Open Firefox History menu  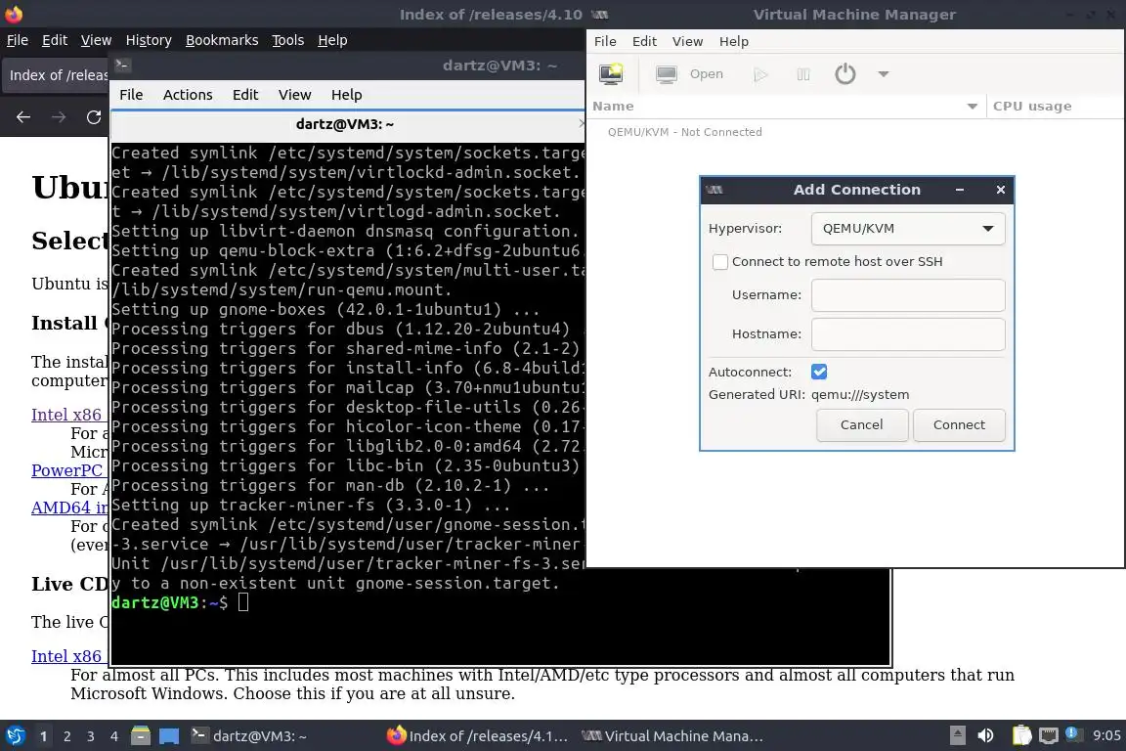point(149,40)
